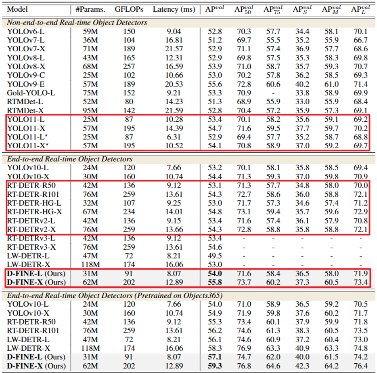The image size is (377, 373).
Task: Select the RTMDet-X model name
Action: (x=25, y=110)
